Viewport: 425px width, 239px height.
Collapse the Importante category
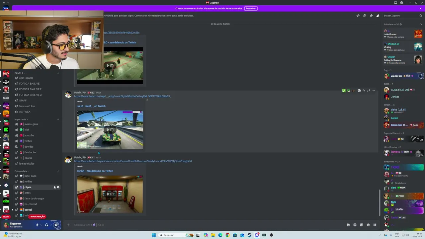(21, 119)
